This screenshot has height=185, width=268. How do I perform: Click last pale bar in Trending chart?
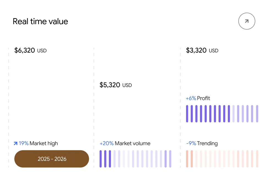tap(257, 159)
